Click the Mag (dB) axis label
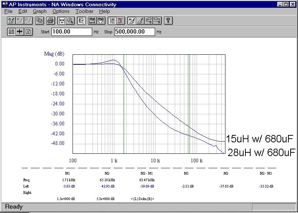Image resolution: width=298 pixels, height=213 pixels. click(54, 54)
